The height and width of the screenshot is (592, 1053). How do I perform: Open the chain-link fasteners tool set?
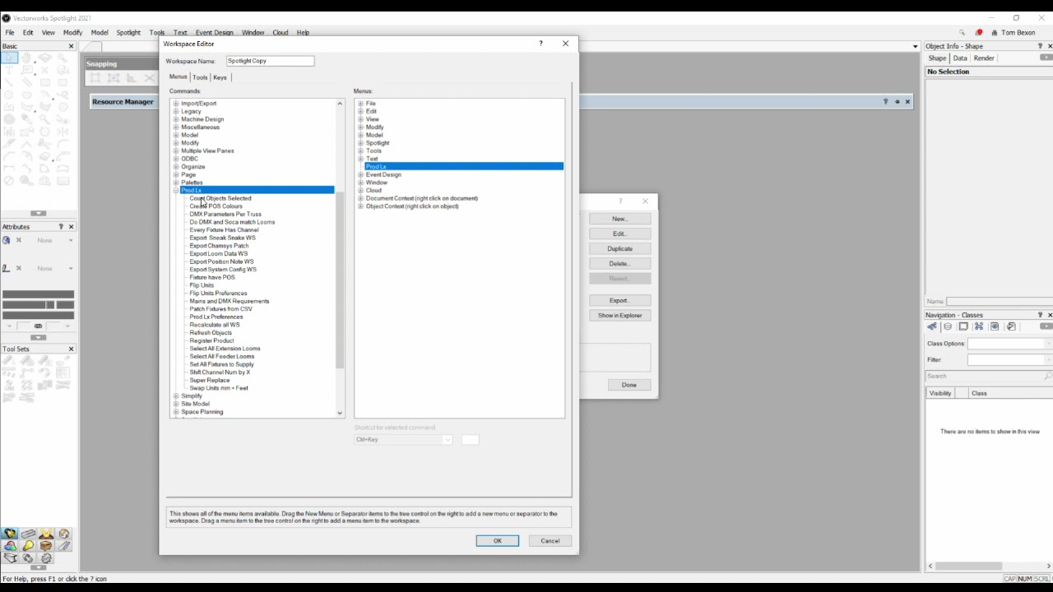coord(28,558)
